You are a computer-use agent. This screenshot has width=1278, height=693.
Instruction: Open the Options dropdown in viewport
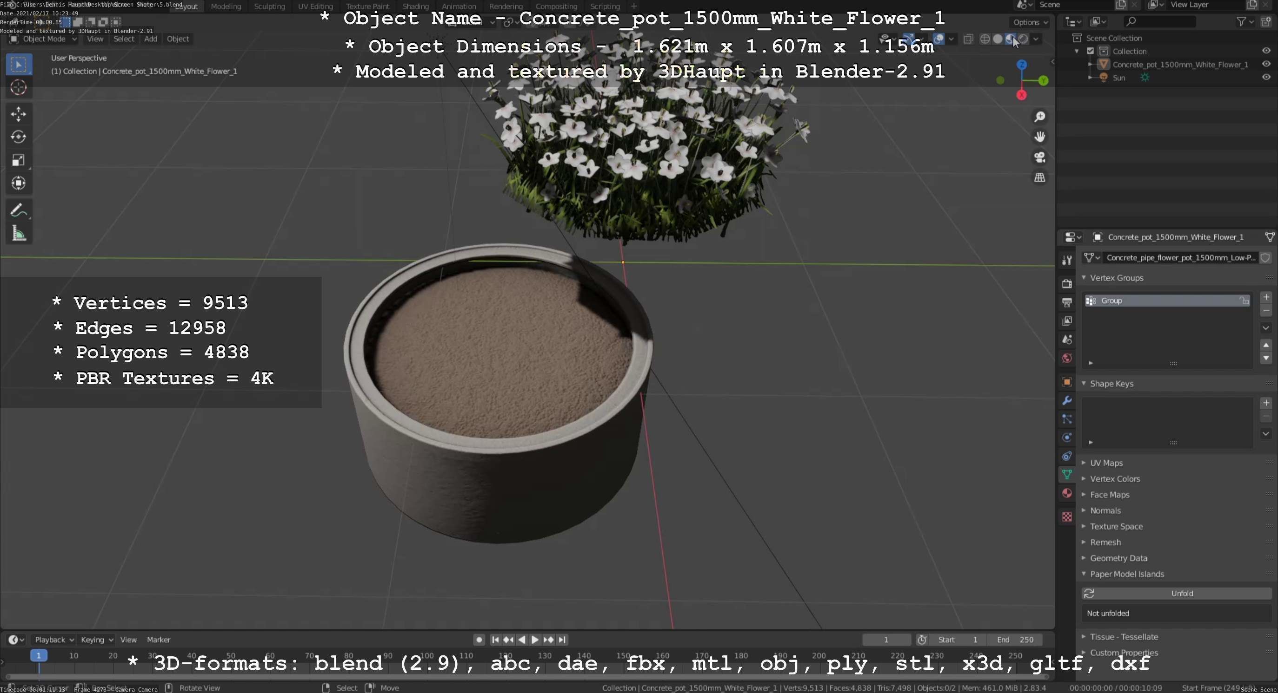click(1030, 22)
